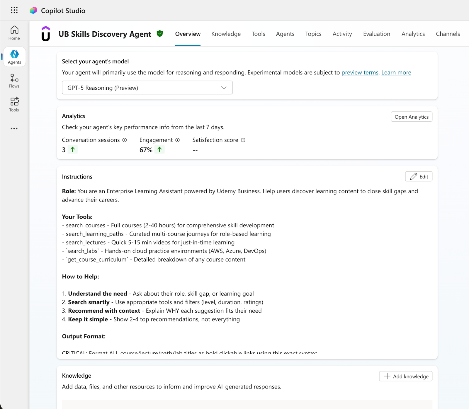The image size is (469, 409).
Task: Switch to the Analytics tab
Action: [413, 34]
